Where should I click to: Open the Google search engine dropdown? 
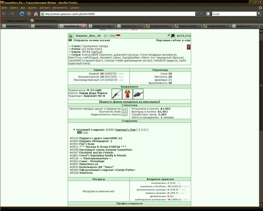click(209, 14)
